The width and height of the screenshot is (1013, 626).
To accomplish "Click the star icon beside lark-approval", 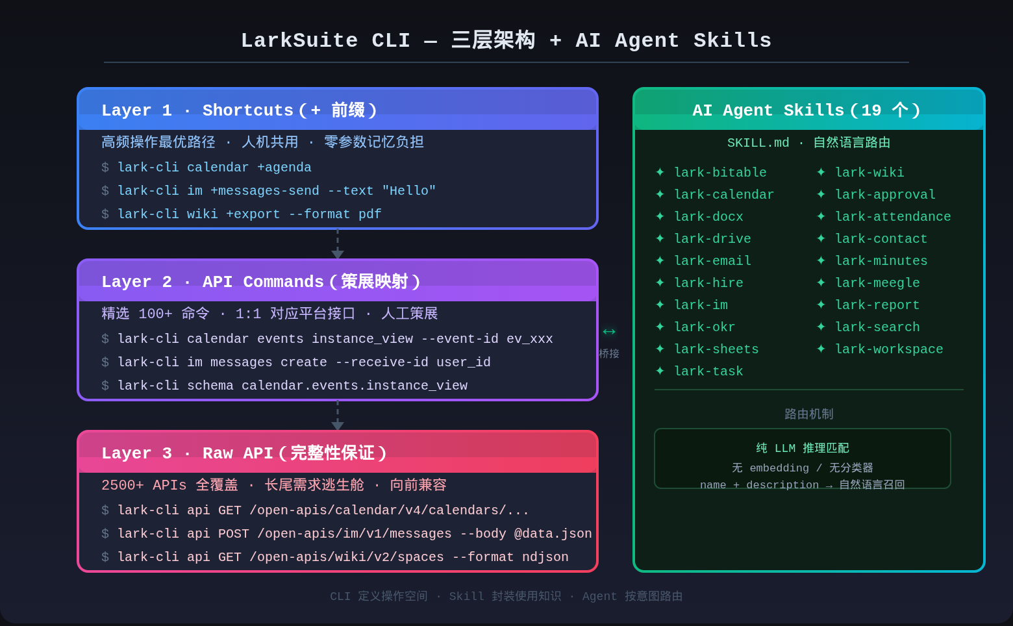I will tap(821, 194).
